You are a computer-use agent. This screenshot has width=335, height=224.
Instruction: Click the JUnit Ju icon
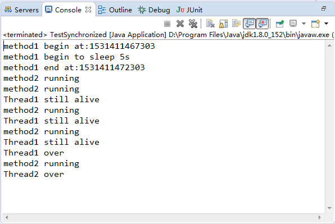tap(180, 10)
